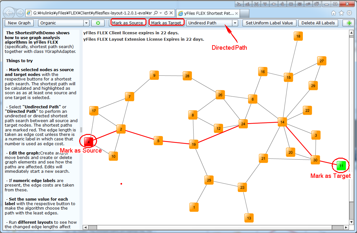Click the vertical scrollbar up arrow
This screenshot has height=233, width=357.
(x=351, y=33)
